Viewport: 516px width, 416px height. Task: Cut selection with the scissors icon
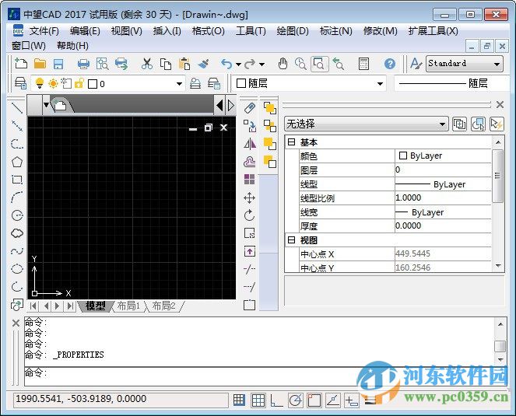tap(147, 64)
